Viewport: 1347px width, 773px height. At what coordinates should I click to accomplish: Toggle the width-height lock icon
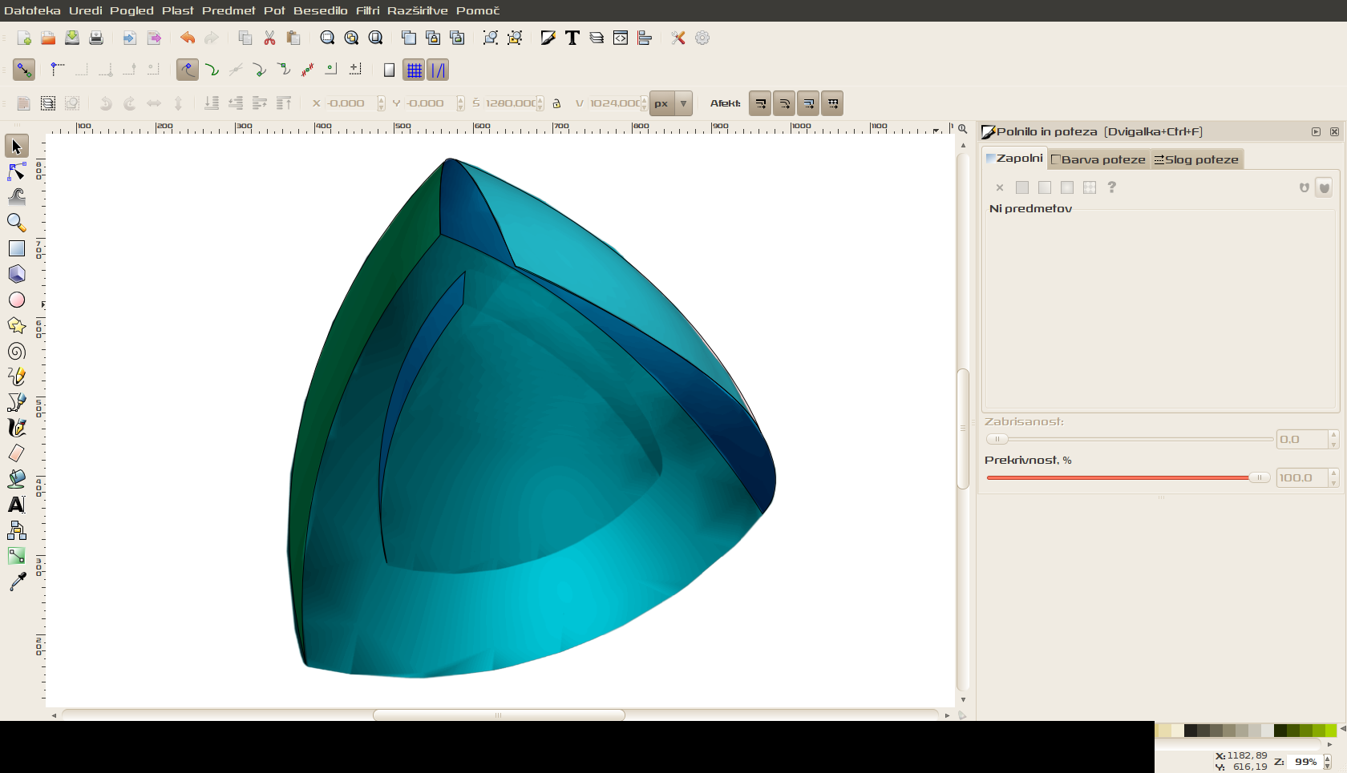pos(556,103)
